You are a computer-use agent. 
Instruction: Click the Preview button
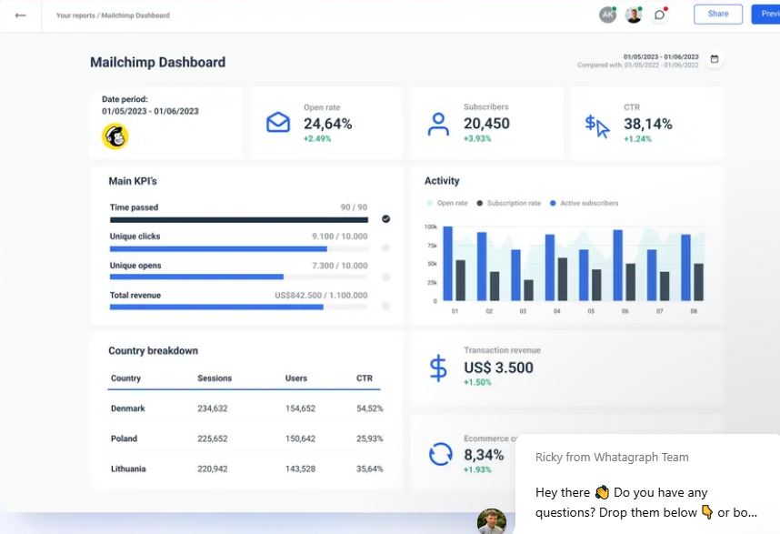(x=765, y=14)
